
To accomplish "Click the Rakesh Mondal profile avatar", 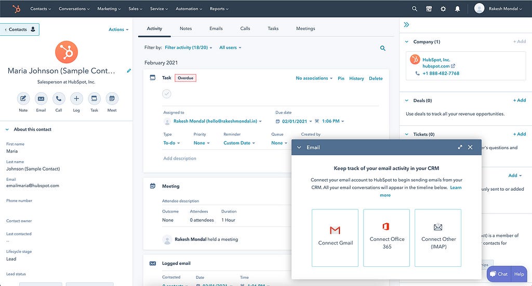I will (479, 8).
